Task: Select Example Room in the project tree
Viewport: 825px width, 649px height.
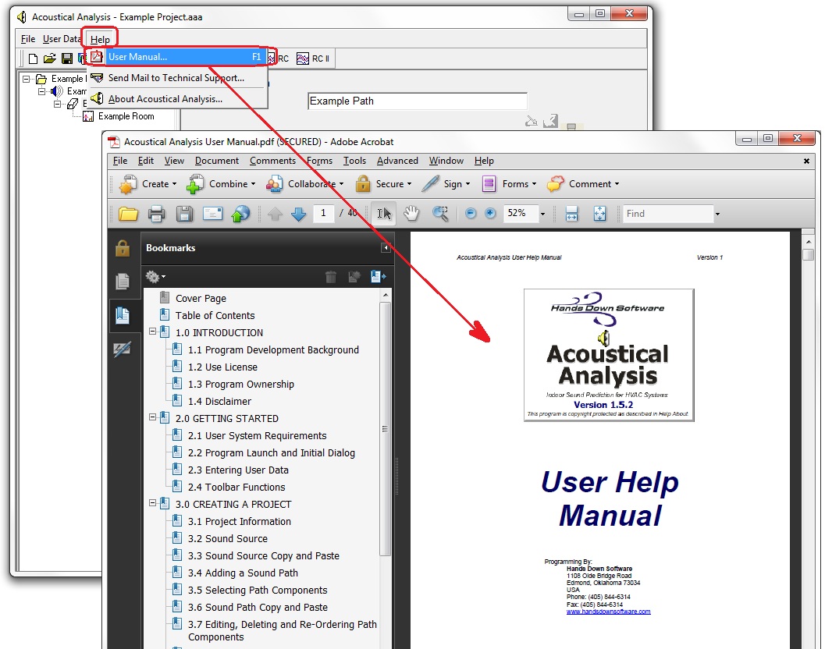Action: pyautogui.click(x=126, y=116)
